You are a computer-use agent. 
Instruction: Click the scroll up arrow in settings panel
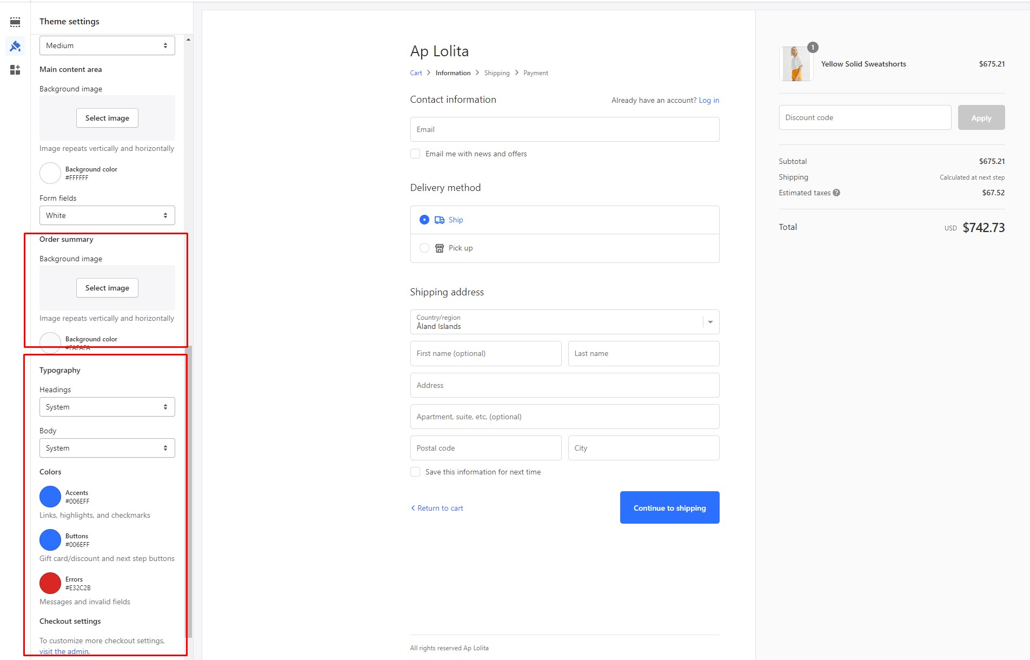pos(188,39)
